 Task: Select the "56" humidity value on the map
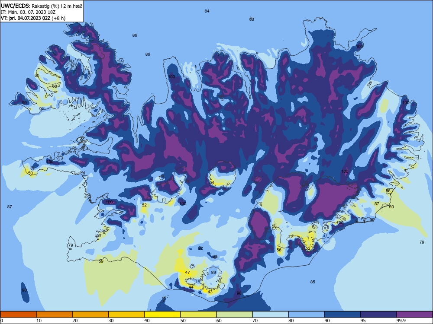(279, 250)
